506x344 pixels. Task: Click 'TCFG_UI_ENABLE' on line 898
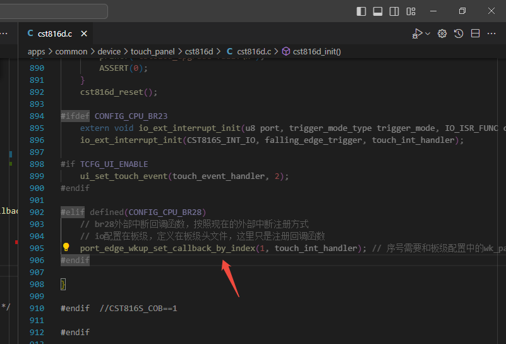coord(114,164)
